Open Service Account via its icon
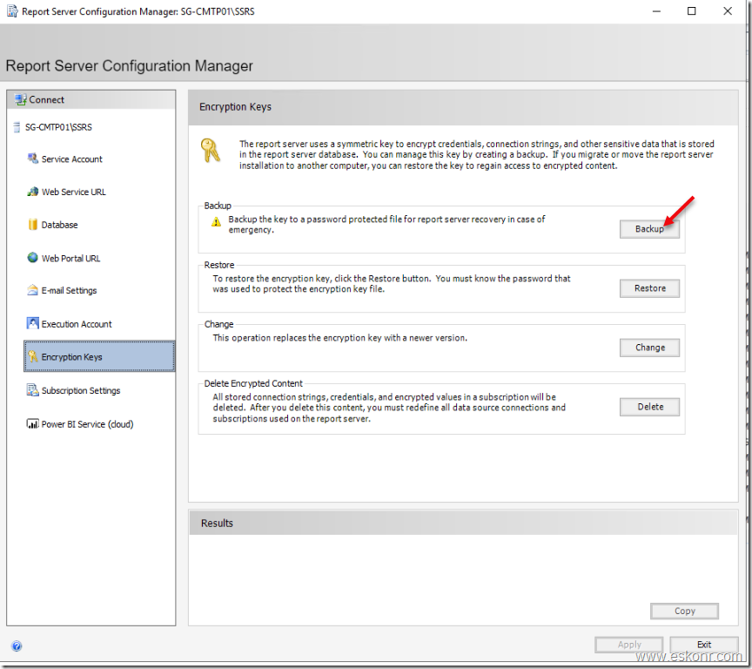This screenshot has height=669, width=752. [32, 159]
